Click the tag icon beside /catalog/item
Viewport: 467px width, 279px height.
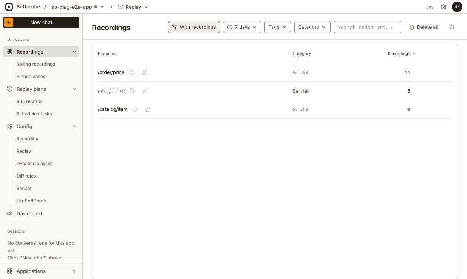135,109
